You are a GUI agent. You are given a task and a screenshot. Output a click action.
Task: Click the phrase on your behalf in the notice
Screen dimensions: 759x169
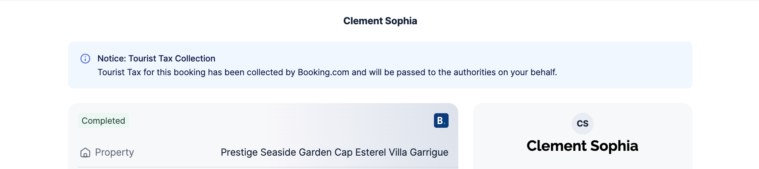click(527, 72)
